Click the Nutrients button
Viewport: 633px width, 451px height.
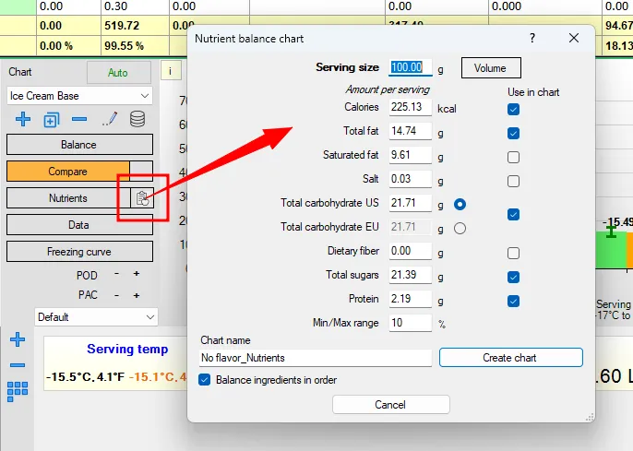(68, 198)
